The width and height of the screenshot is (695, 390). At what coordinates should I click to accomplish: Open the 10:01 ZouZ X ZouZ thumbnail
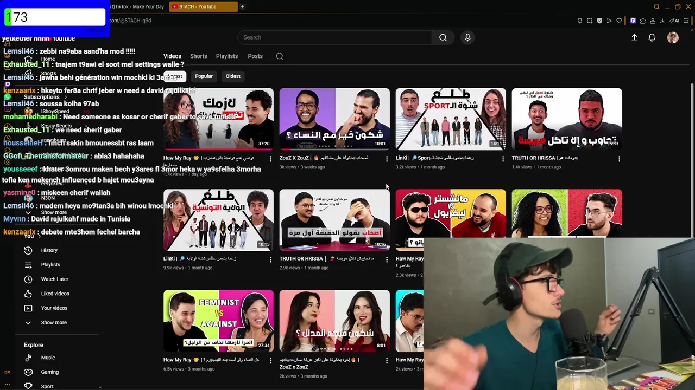coord(334,119)
